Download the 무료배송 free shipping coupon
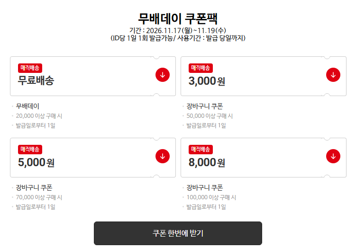The height and width of the screenshot is (248, 356). coord(163,75)
